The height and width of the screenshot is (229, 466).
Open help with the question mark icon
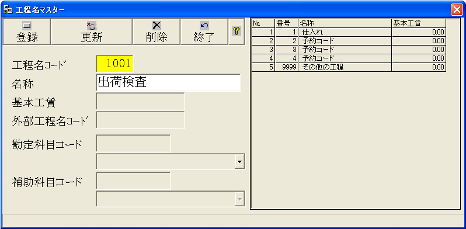tap(237, 32)
